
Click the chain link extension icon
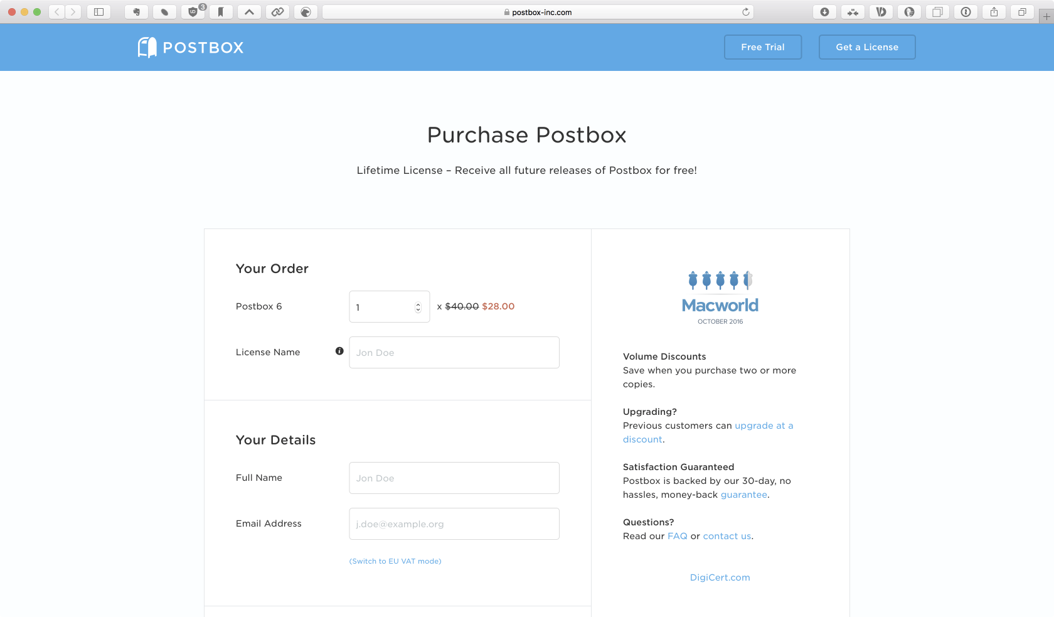click(277, 12)
